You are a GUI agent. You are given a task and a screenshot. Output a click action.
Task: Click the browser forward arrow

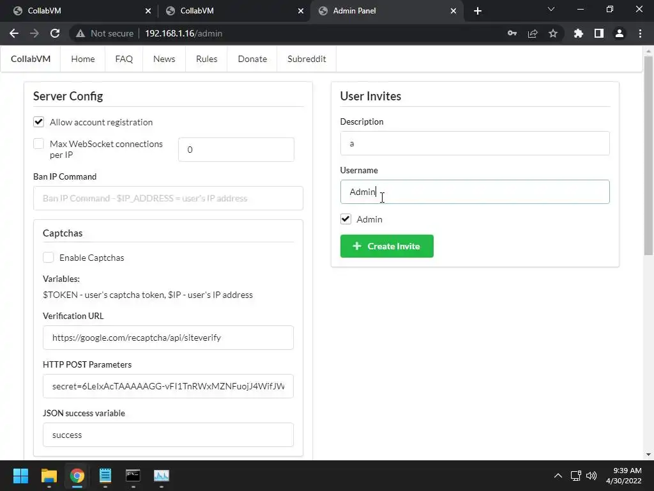pyautogui.click(x=34, y=33)
